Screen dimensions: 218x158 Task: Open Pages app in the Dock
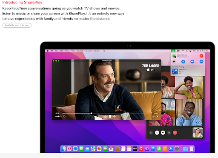pyautogui.click(x=165, y=149)
